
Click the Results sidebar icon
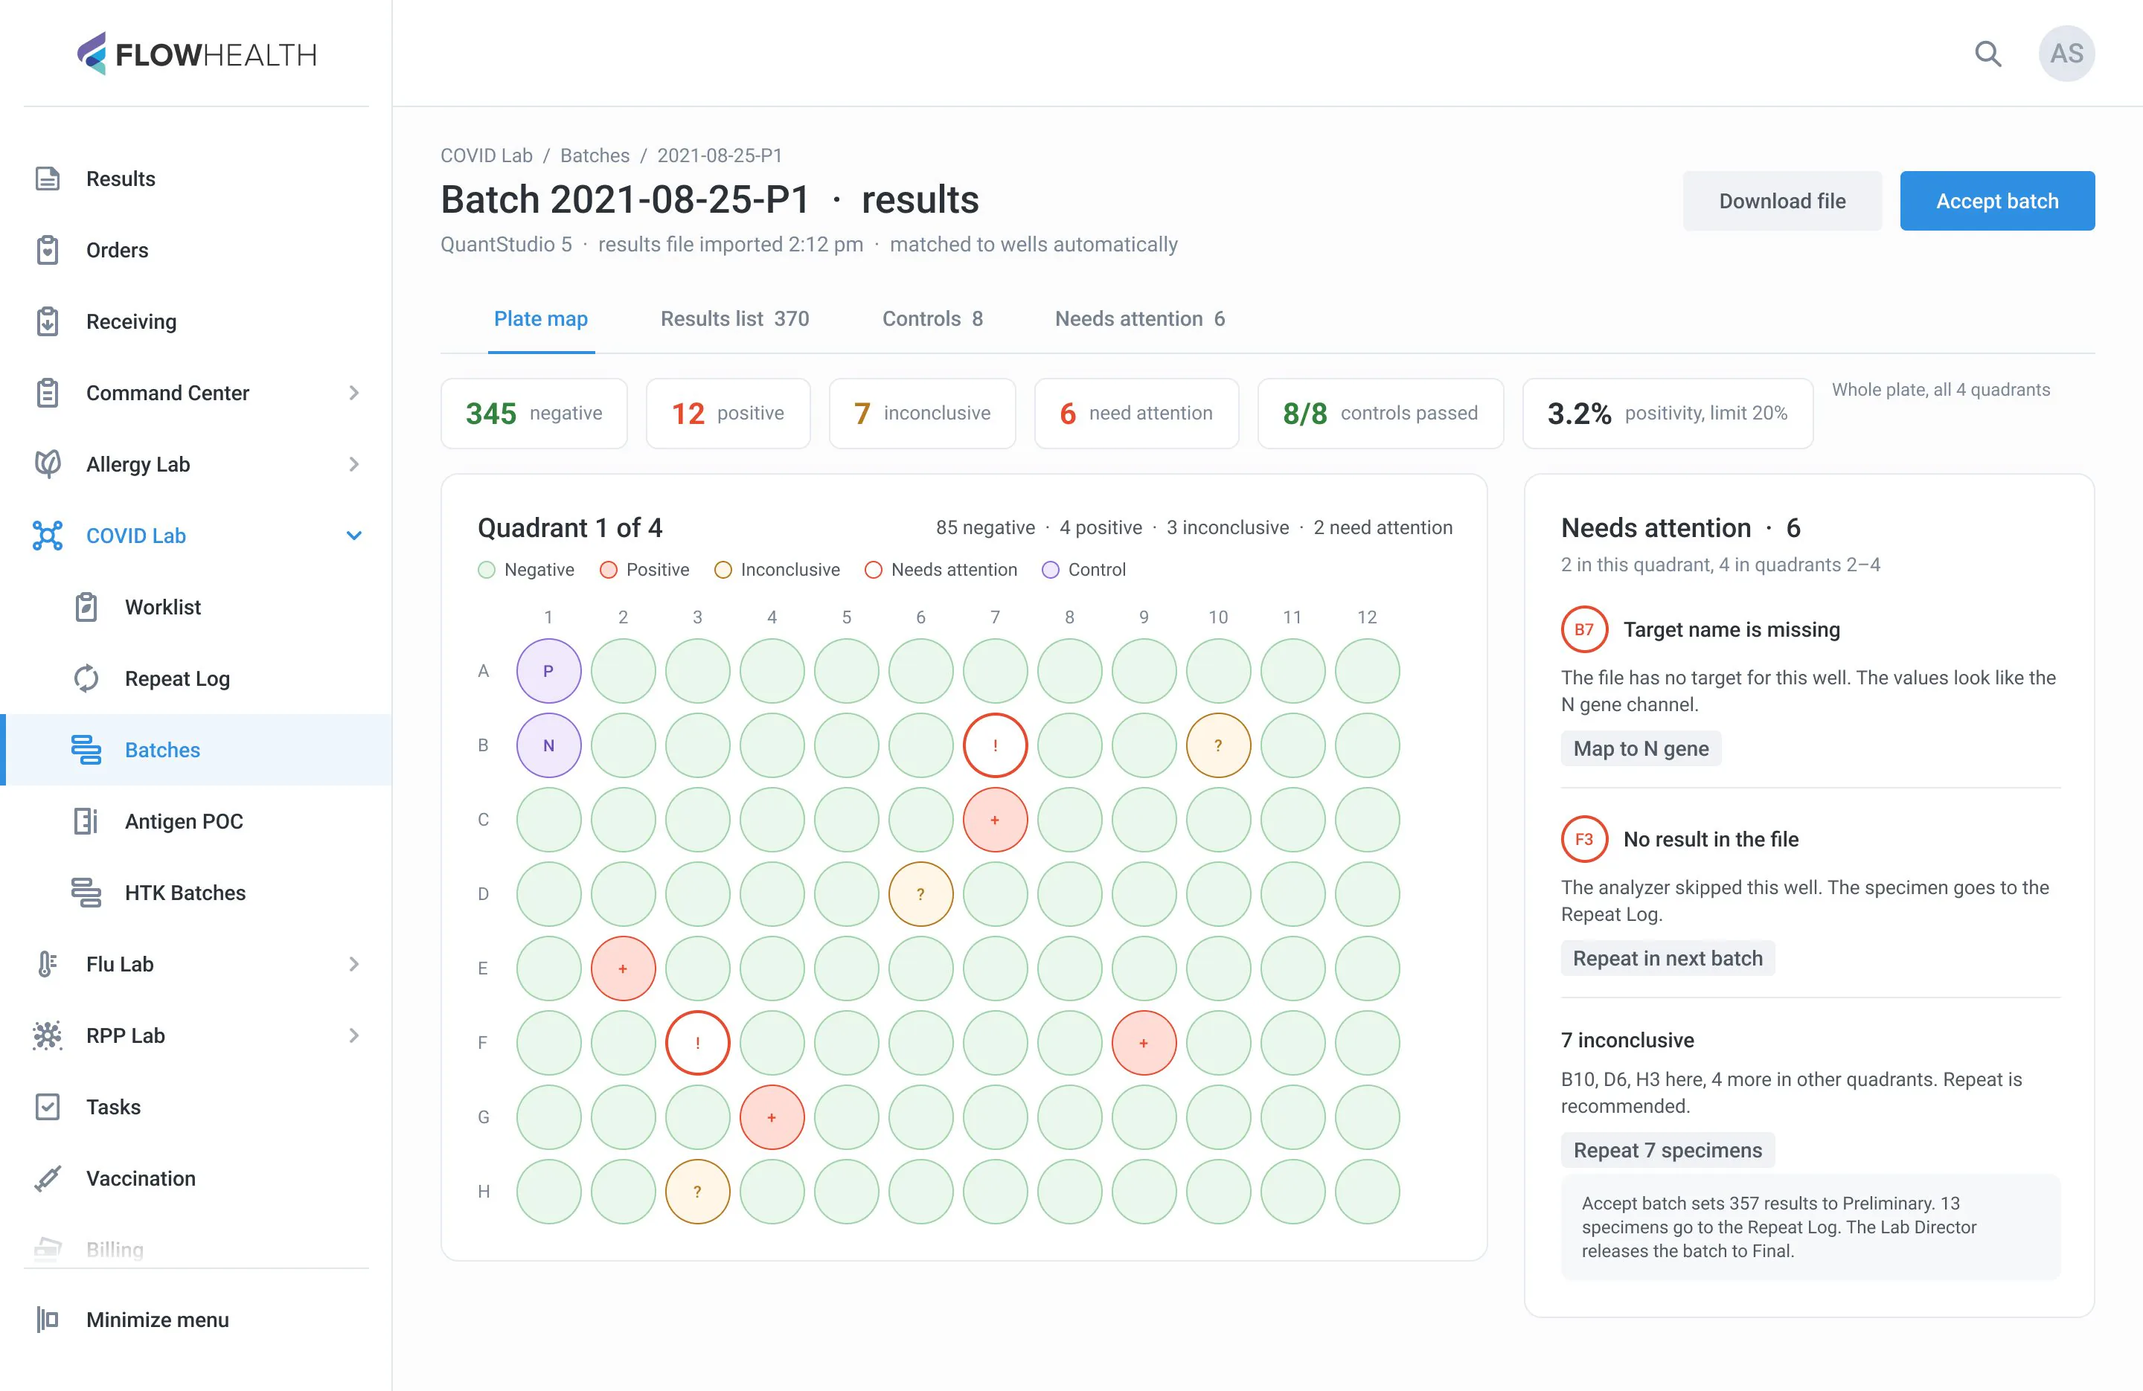[48, 179]
